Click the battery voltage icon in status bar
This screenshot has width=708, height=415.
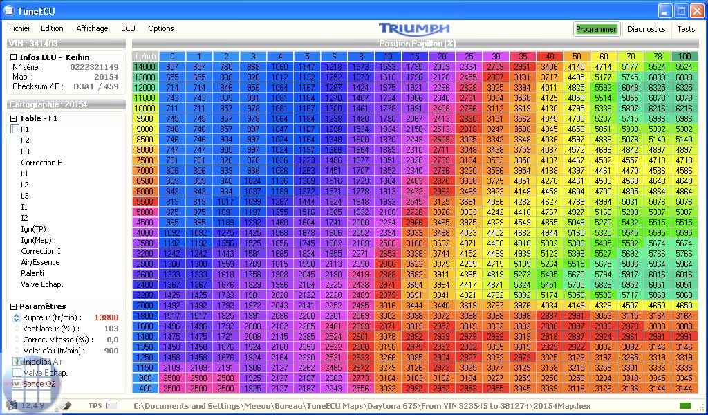pos(12,405)
